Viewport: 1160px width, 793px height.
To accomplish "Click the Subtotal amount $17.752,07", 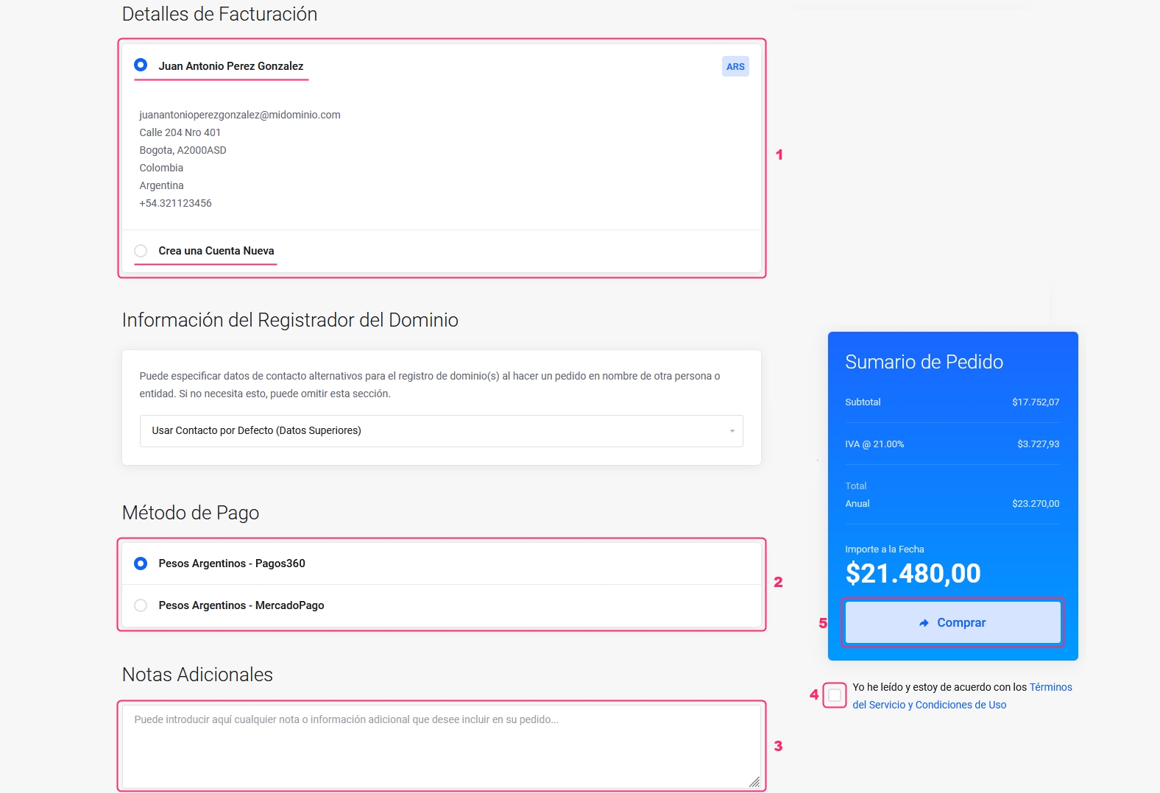I will point(1035,402).
